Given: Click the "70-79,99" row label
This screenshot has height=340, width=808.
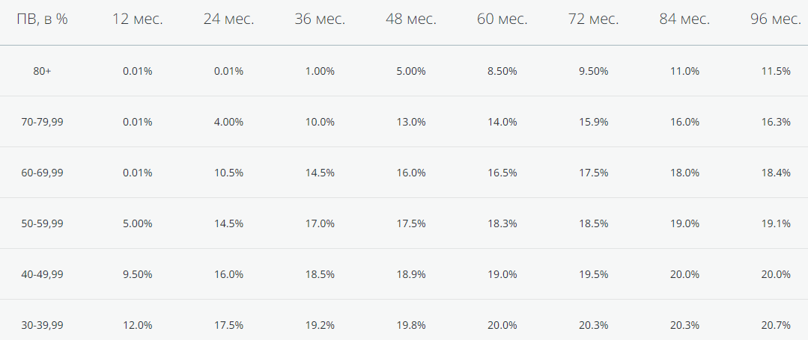Looking at the screenshot, I should pyautogui.click(x=42, y=122).
